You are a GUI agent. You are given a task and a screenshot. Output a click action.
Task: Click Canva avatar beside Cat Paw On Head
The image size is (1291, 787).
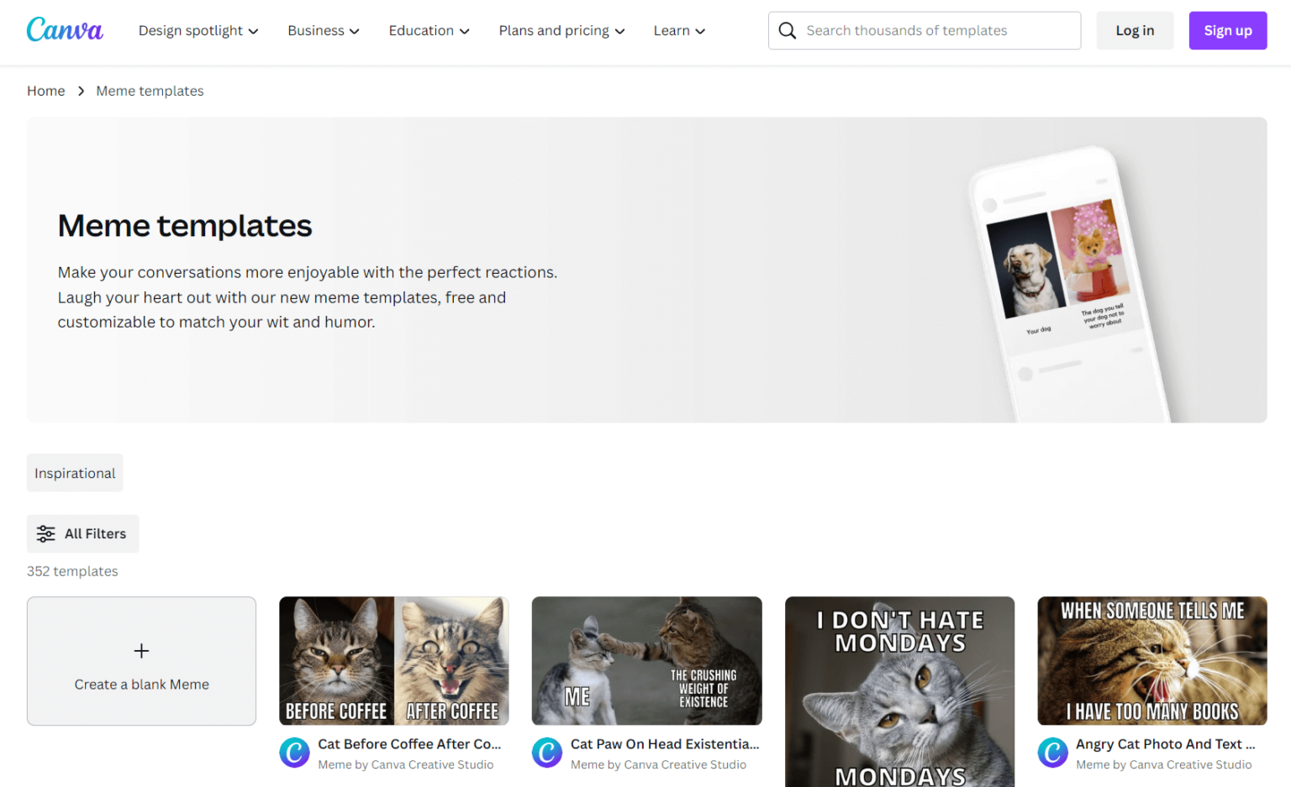(547, 753)
